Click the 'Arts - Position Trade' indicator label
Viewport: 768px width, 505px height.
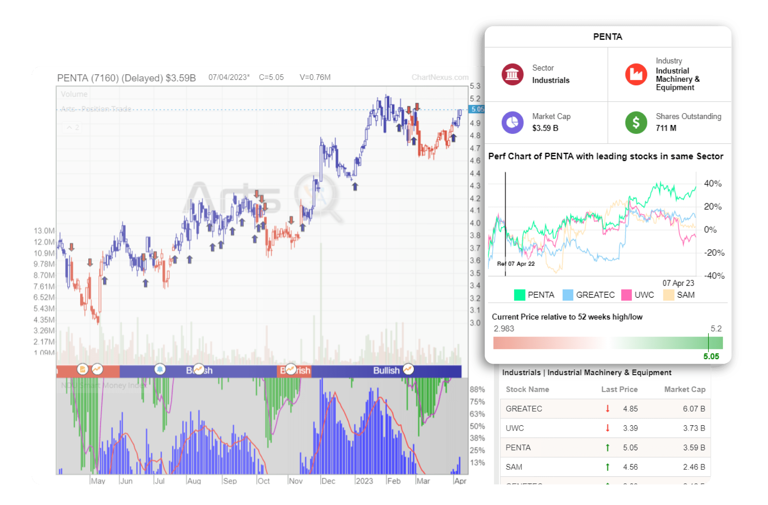tap(96, 109)
